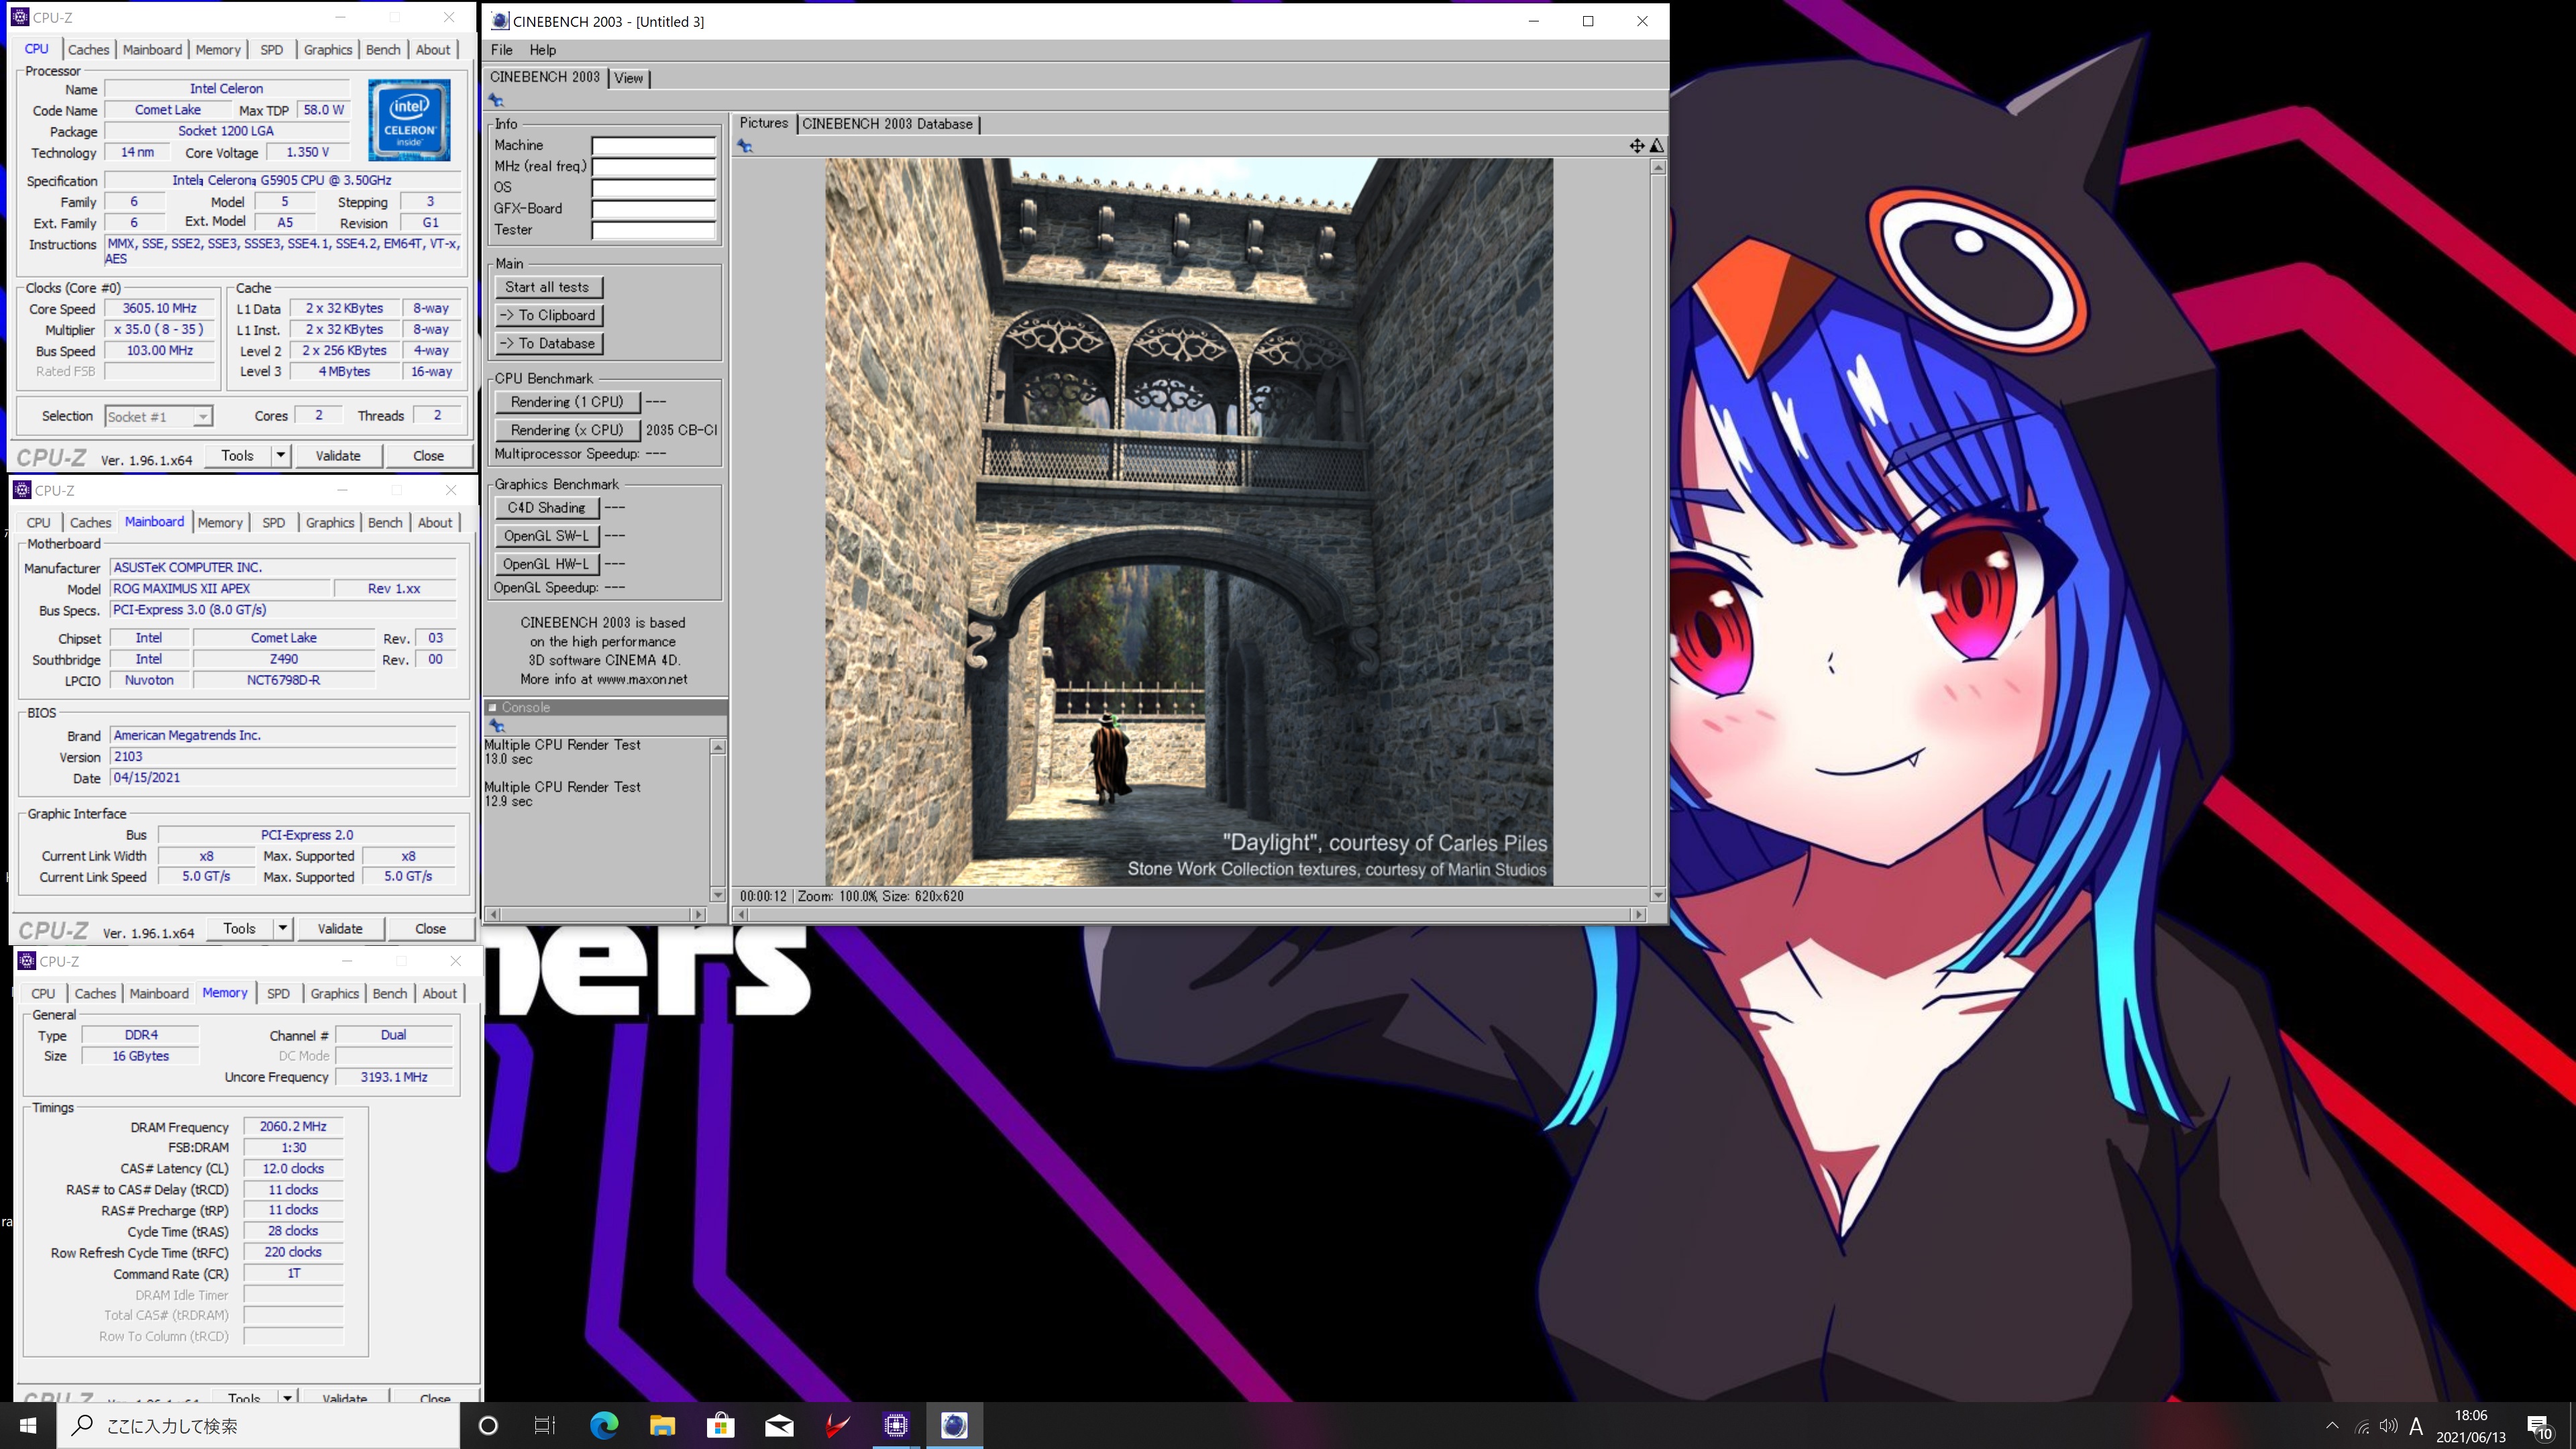Click console vertical scrollbar up arrow

[717, 747]
